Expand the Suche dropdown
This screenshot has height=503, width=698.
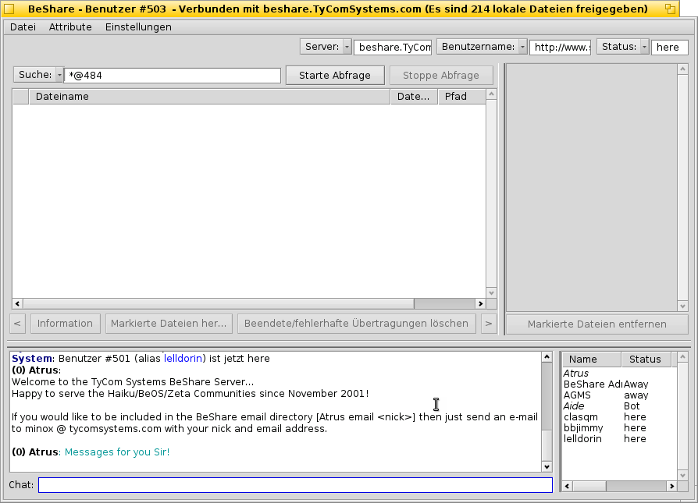click(x=39, y=75)
